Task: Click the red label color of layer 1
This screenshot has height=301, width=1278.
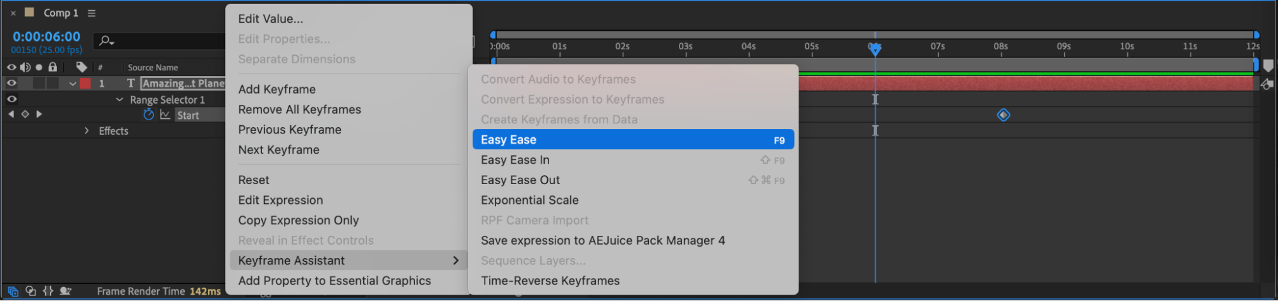Action: [85, 83]
